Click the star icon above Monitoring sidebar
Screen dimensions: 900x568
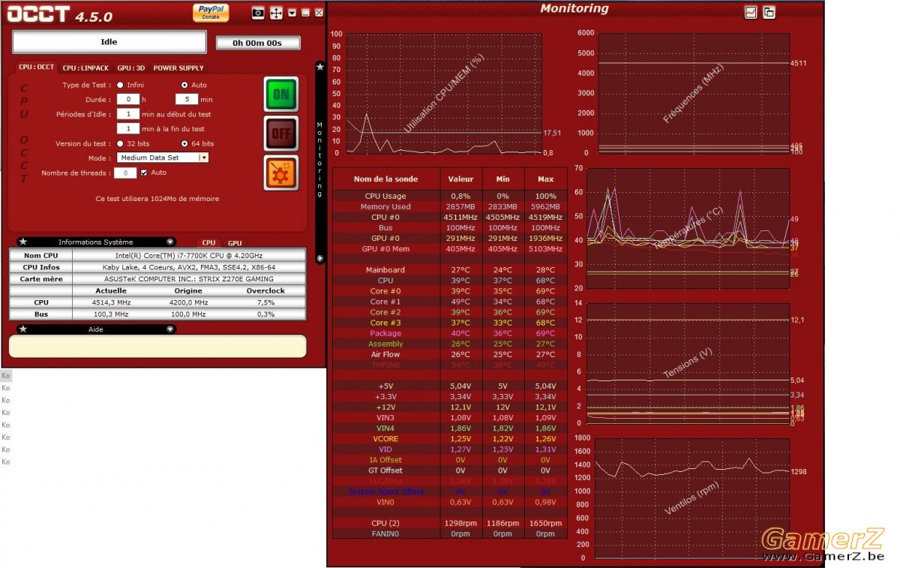coord(320,67)
